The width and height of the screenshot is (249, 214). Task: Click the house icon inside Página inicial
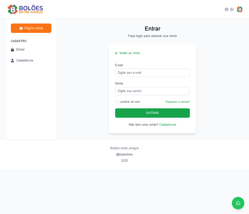21,28
